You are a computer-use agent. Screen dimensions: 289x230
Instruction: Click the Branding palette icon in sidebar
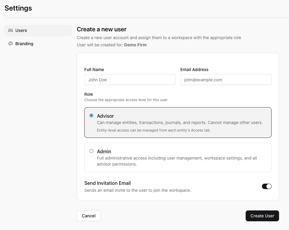point(11,44)
